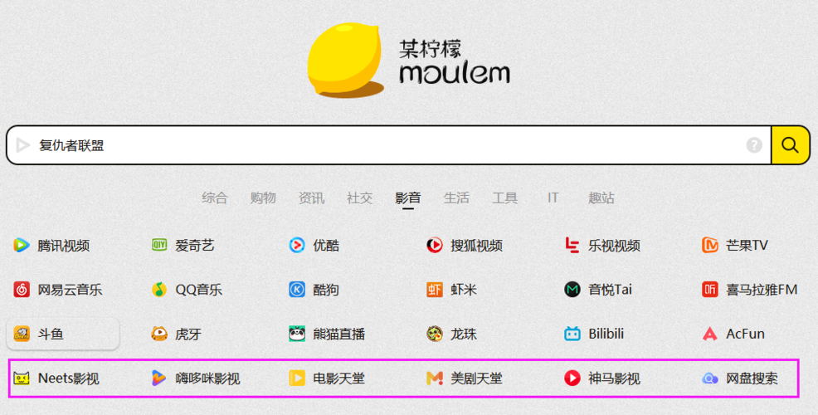Click the 嗨哆咪影视 play icon
Image resolution: width=818 pixels, height=415 pixels.
pyautogui.click(x=159, y=378)
